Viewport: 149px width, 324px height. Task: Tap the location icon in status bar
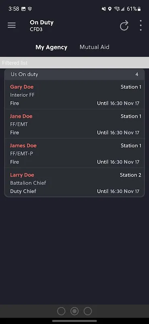[110, 9]
